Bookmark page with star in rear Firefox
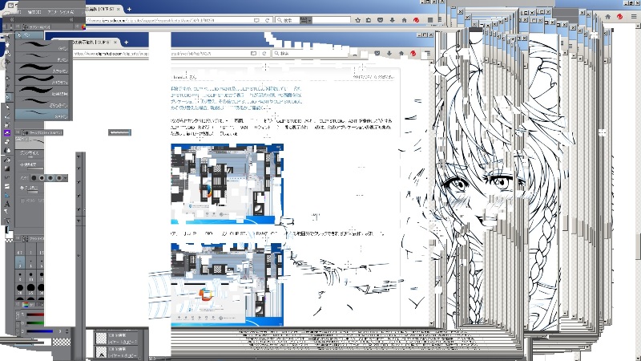This screenshot has width=641, height=361. (x=357, y=19)
